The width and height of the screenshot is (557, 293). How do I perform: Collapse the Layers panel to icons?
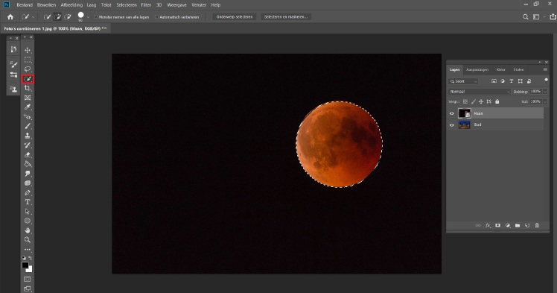click(x=541, y=62)
